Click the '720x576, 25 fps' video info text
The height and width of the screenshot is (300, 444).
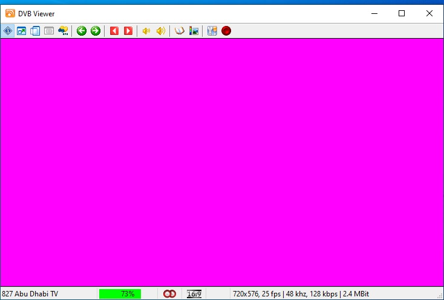[257, 294]
